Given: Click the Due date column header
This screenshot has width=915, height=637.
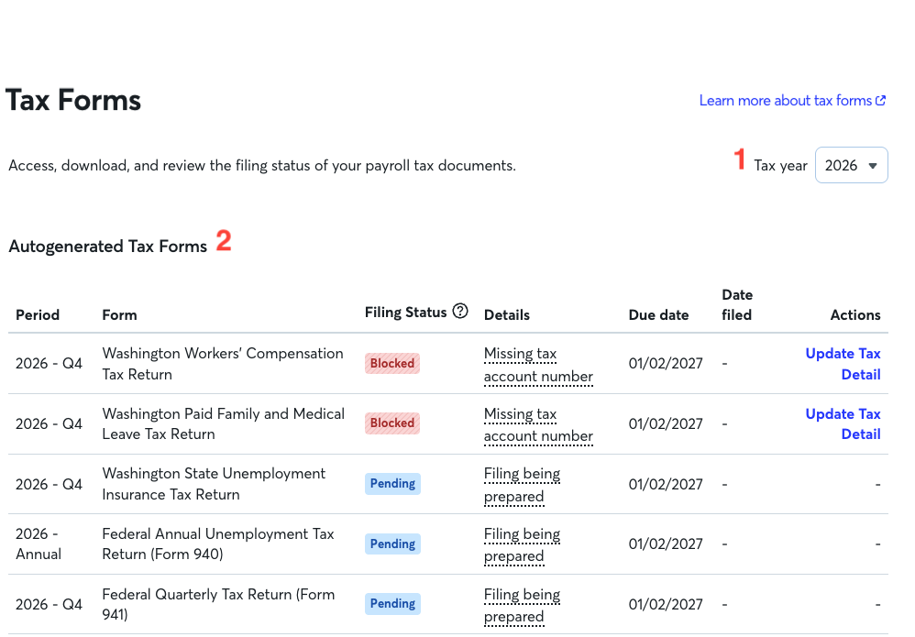Looking at the screenshot, I should (x=658, y=315).
